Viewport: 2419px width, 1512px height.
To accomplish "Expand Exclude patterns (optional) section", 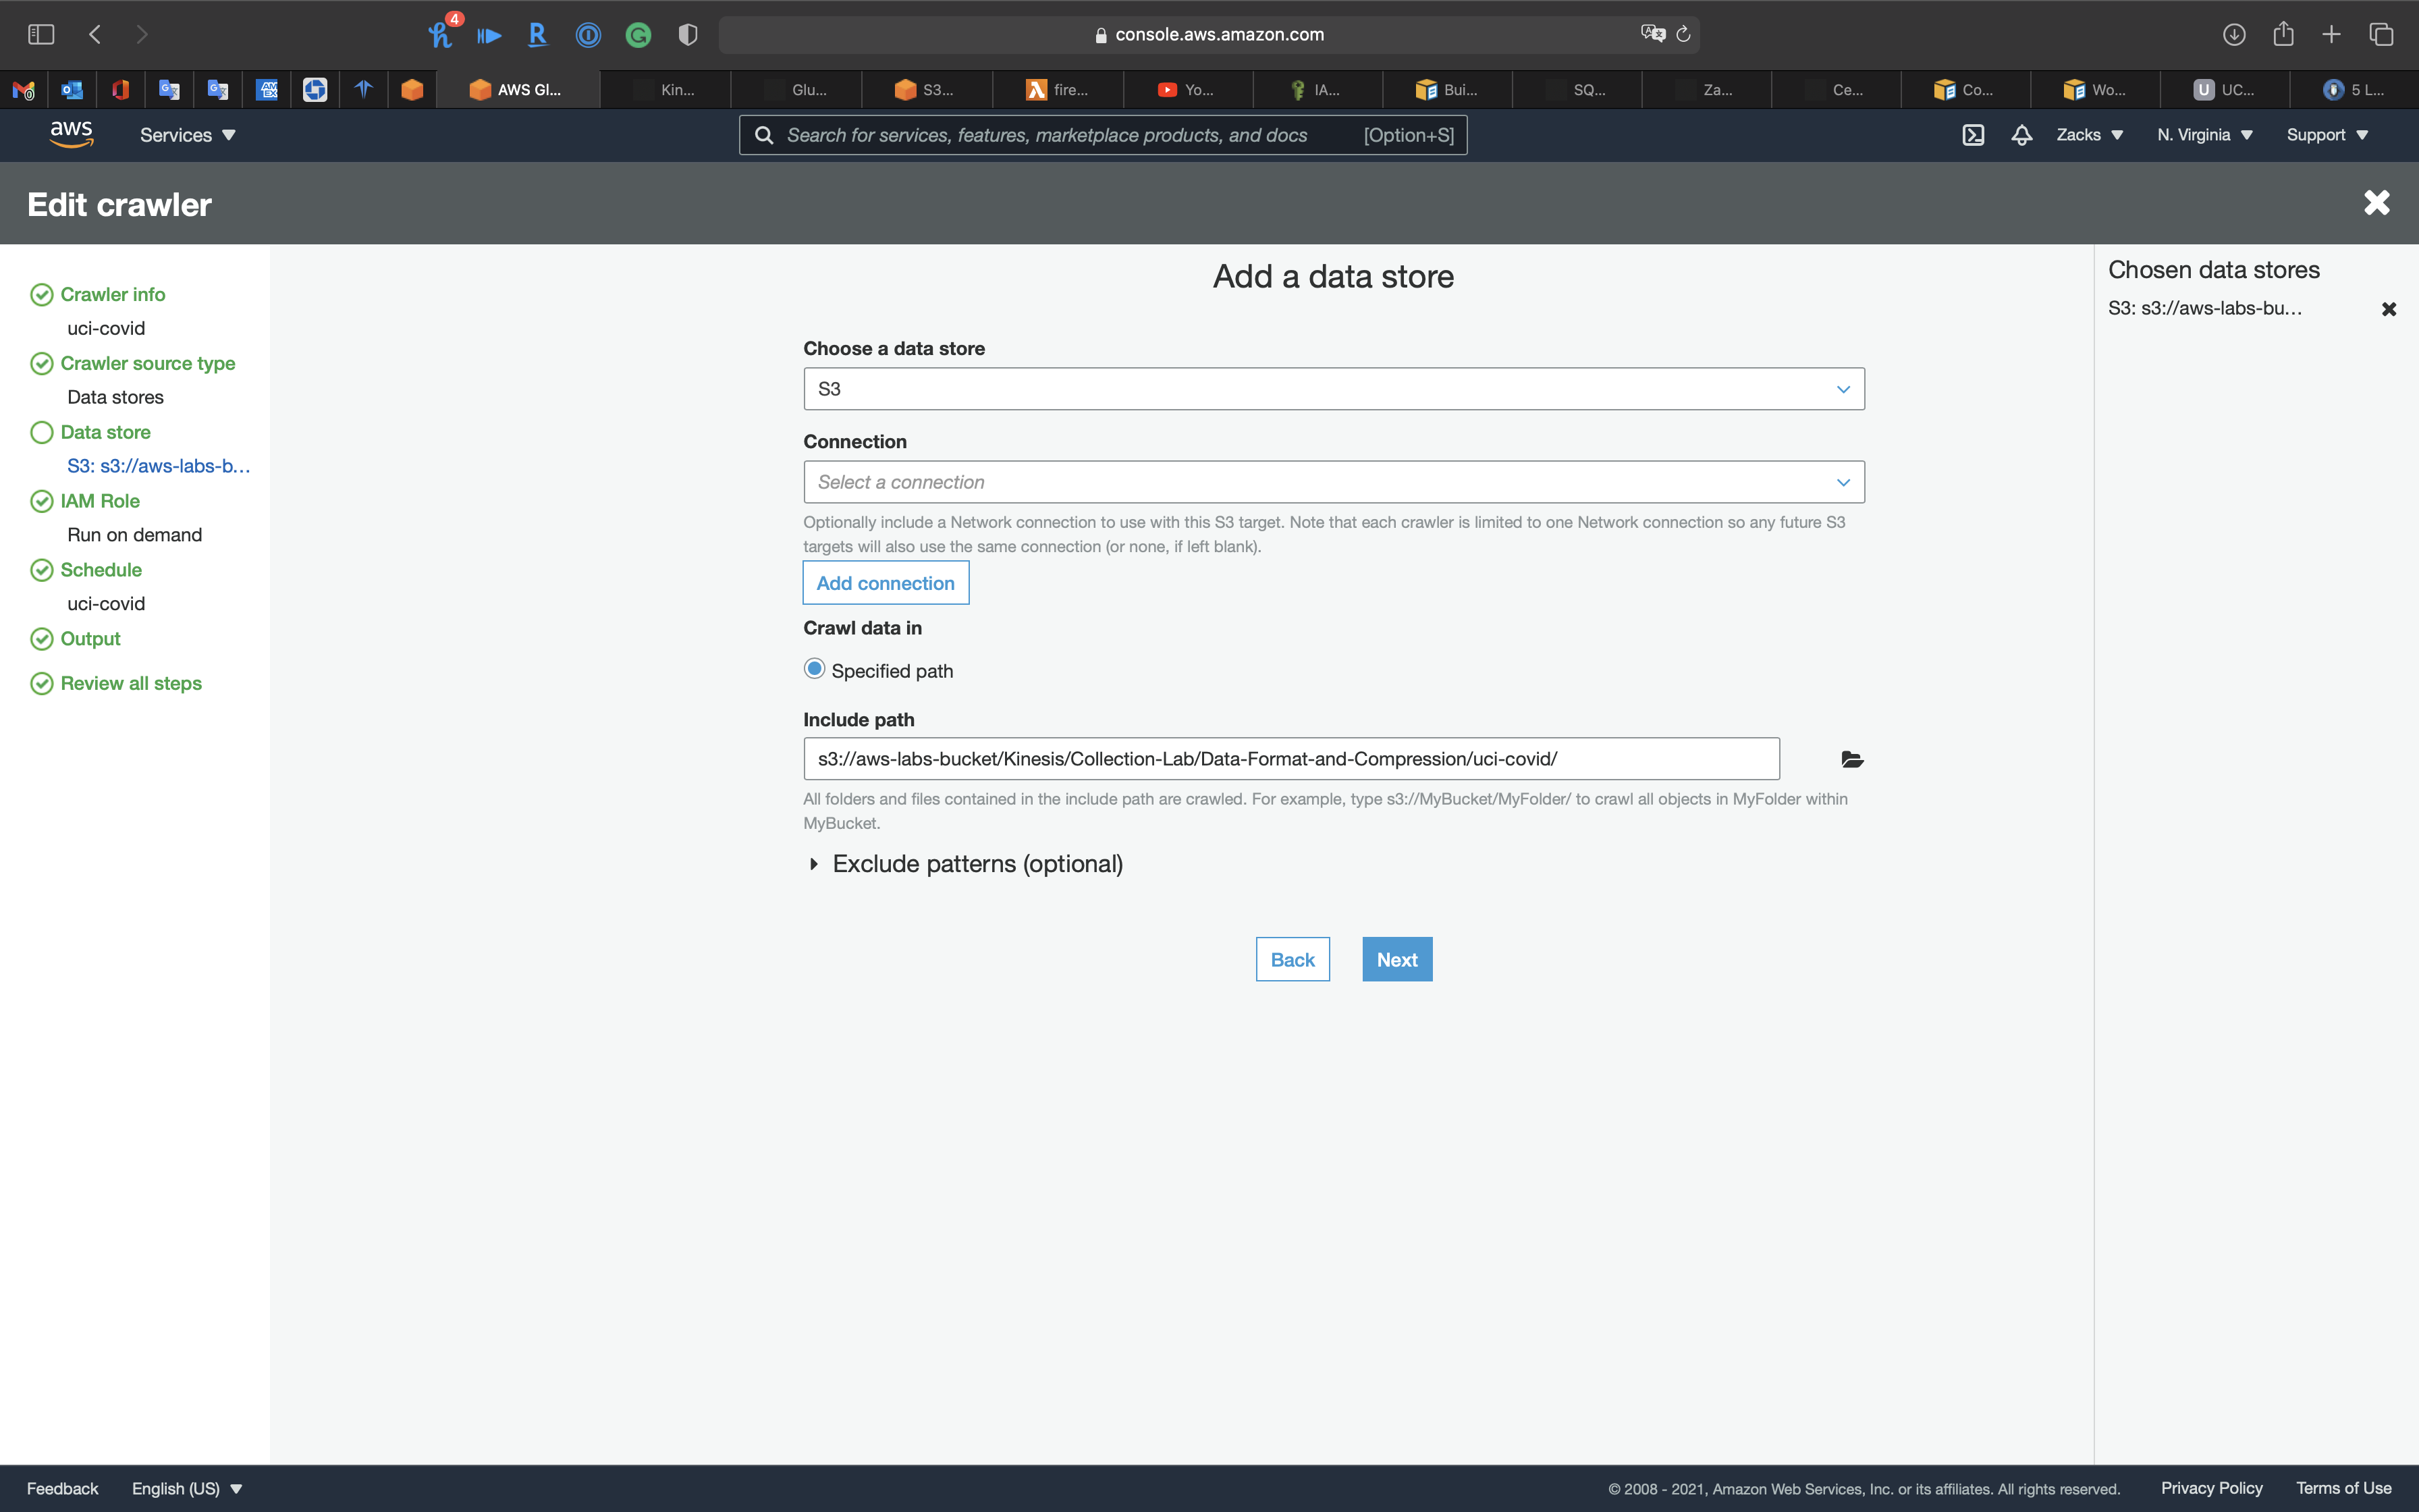I will (975, 864).
